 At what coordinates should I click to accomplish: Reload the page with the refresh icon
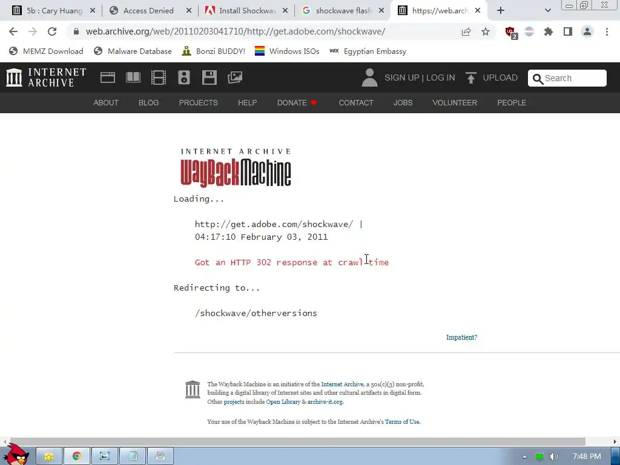point(52,31)
